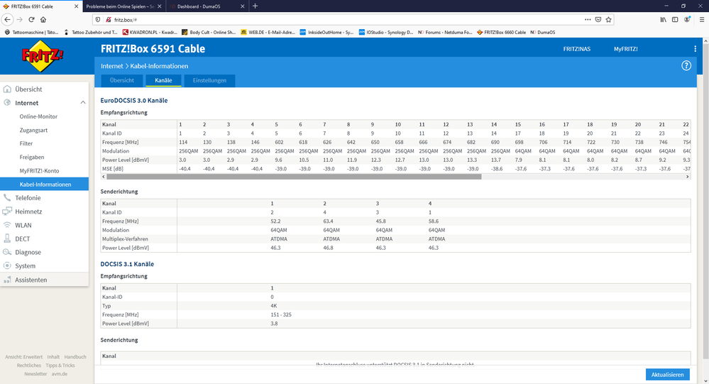The width and height of the screenshot is (709, 384).
Task: Click the left arrow of channel table scrollbar
Action: [x=104, y=177]
